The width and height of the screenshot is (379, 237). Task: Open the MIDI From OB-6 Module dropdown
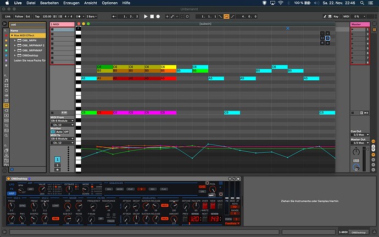click(x=62, y=121)
